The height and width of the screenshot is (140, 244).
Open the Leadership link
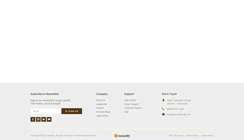pos(101,104)
